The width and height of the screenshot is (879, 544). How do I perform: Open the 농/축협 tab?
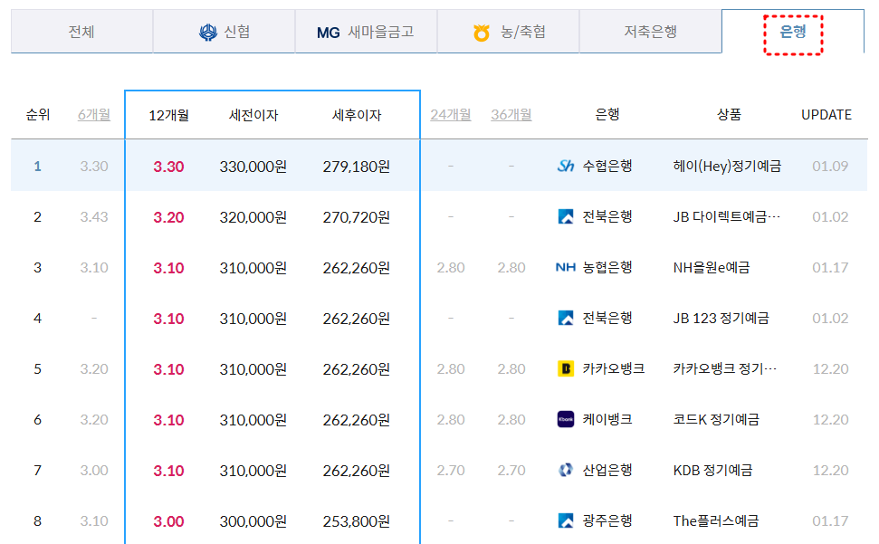[x=509, y=32]
